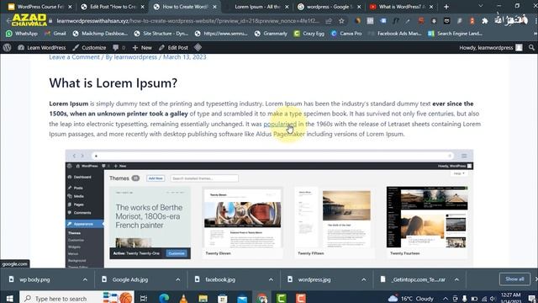Click Edit Post in the admin bar

[x=174, y=48]
